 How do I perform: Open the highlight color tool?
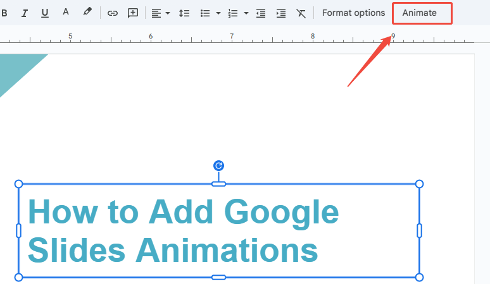coord(87,12)
